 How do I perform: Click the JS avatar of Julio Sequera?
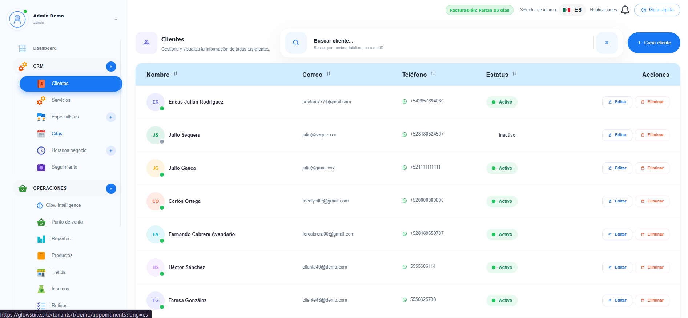(x=156, y=135)
